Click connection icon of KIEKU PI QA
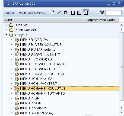 (17, 98)
